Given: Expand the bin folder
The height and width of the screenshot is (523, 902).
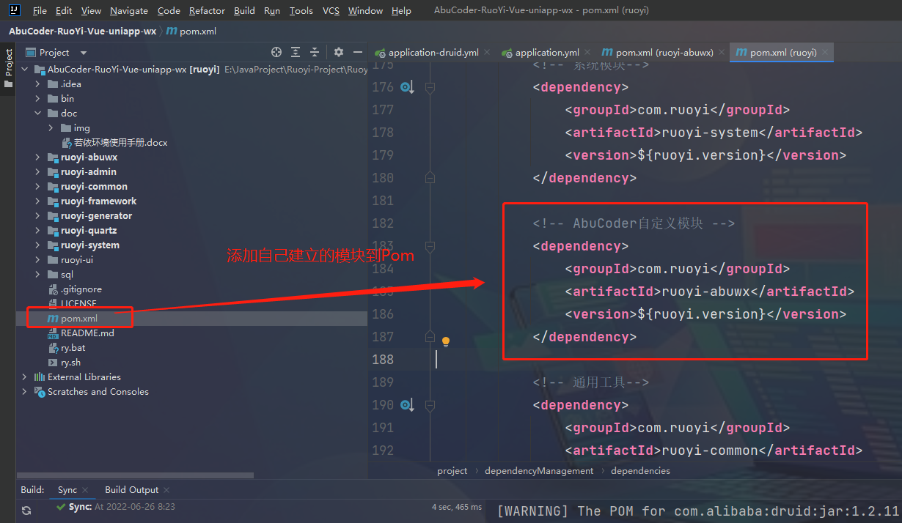Looking at the screenshot, I should 38,99.
